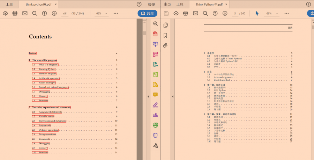Print the think python英.pdf document

click(15, 13)
